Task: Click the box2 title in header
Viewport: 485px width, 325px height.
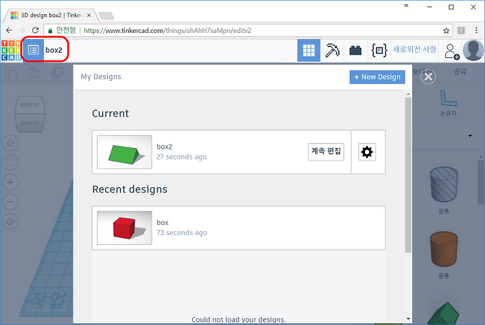Action: click(54, 50)
